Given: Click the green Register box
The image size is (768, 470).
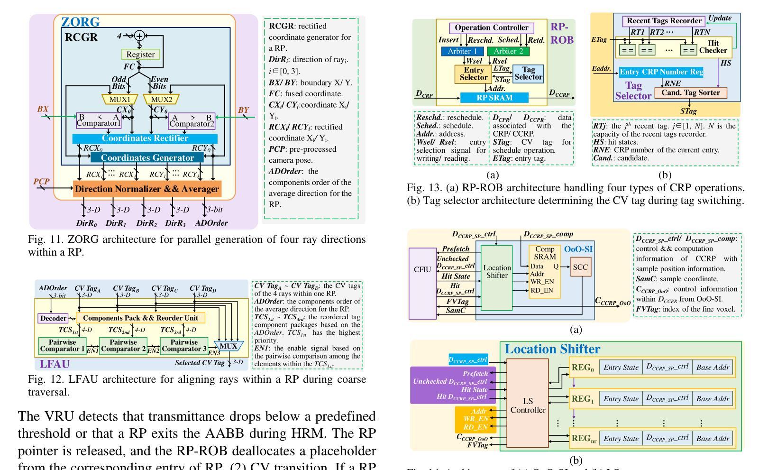Looking at the screenshot, I should [140, 55].
